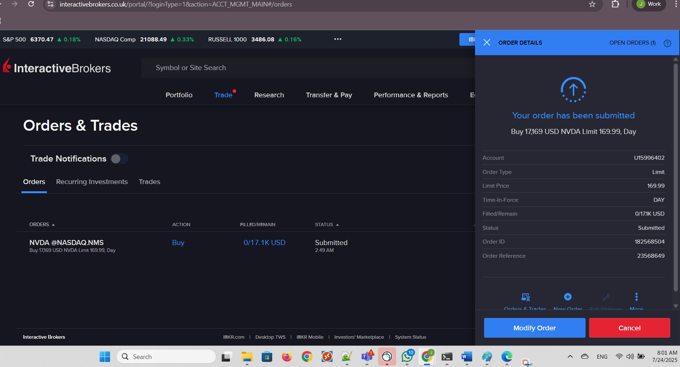
Task: Open help icon in Order Details header
Action: point(667,43)
